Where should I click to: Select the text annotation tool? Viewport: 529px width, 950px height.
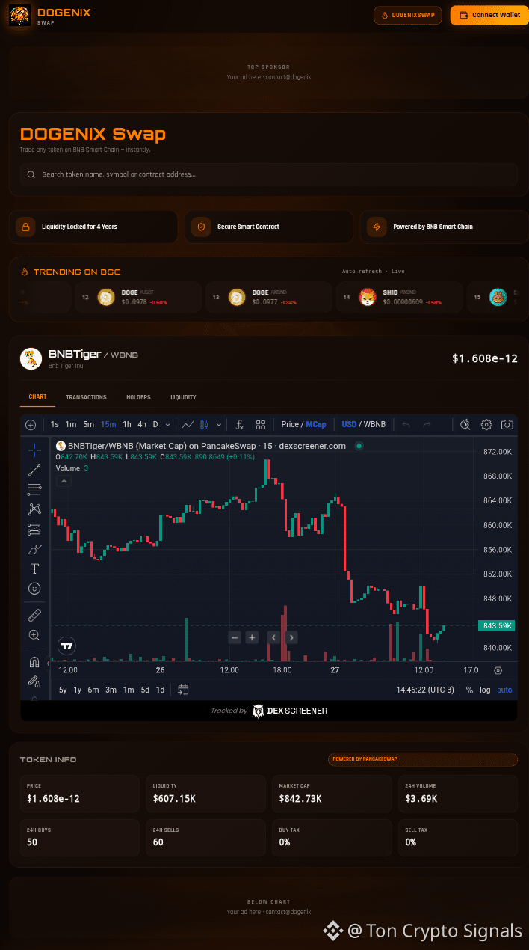click(34, 569)
